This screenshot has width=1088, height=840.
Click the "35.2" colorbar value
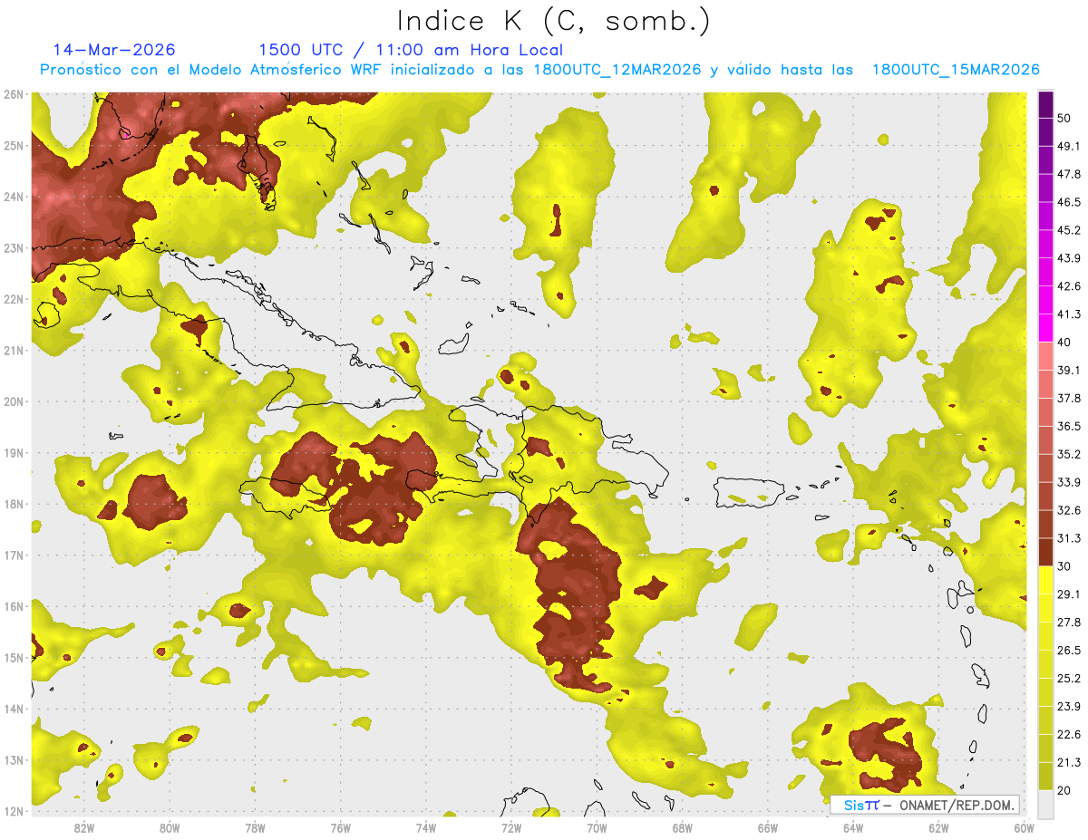click(x=1069, y=454)
